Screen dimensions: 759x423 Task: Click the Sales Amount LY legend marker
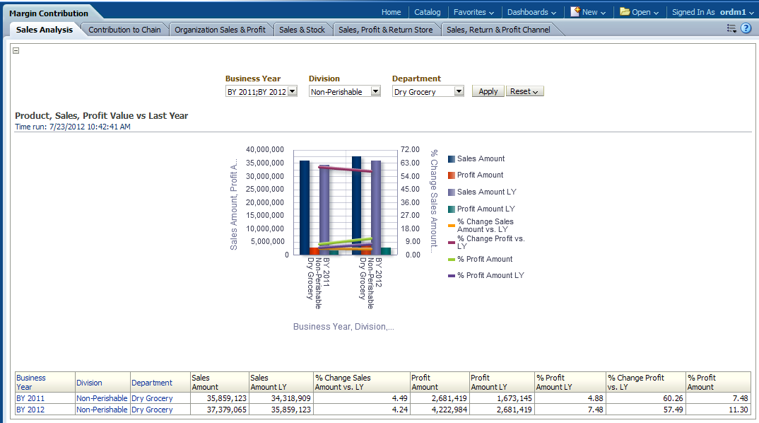coord(452,192)
